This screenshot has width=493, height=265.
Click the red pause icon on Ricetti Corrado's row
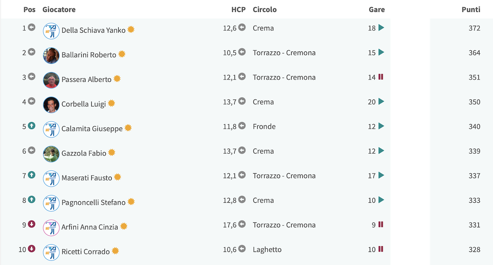[381, 249]
